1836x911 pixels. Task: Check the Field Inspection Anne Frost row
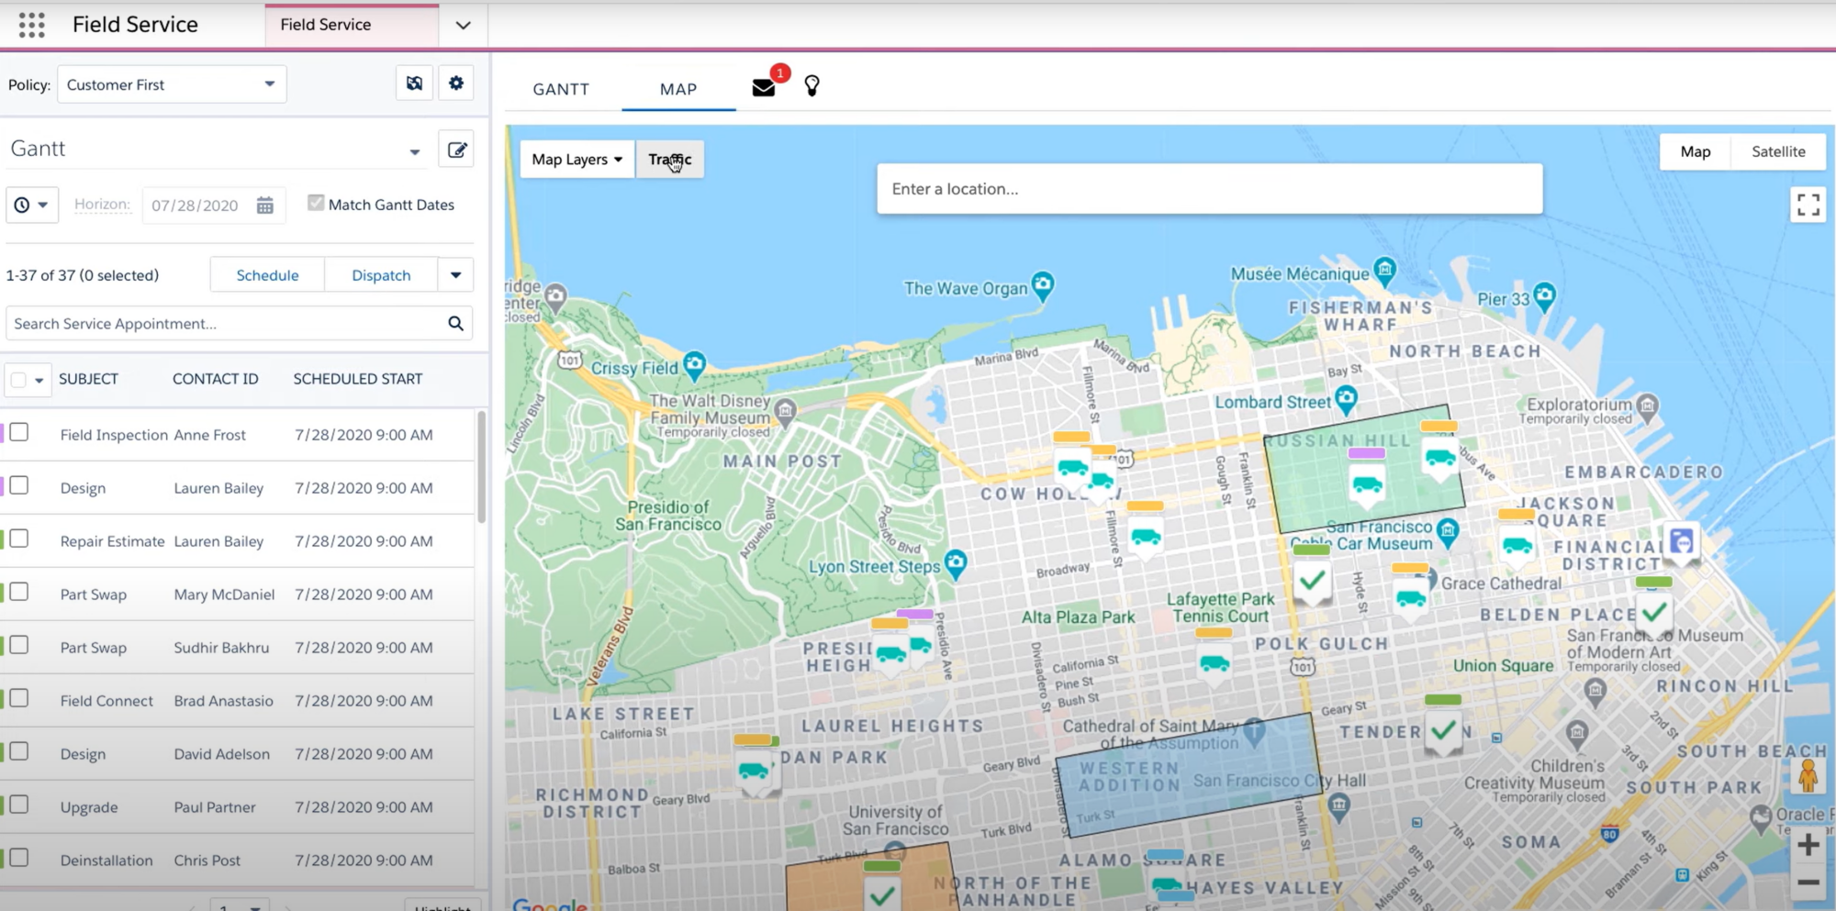pyautogui.click(x=19, y=432)
